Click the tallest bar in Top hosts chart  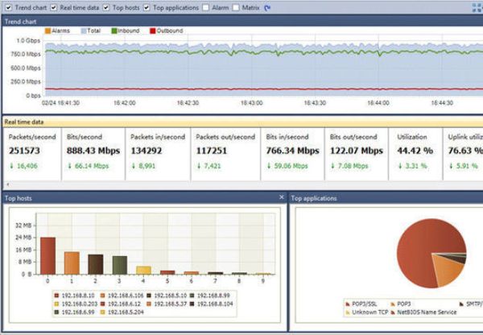click(x=48, y=255)
